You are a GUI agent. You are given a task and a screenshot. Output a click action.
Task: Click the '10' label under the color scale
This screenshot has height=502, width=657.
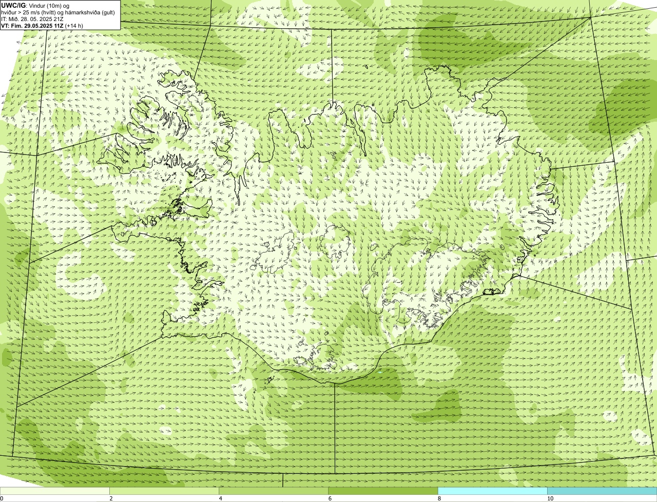(550, 498)
